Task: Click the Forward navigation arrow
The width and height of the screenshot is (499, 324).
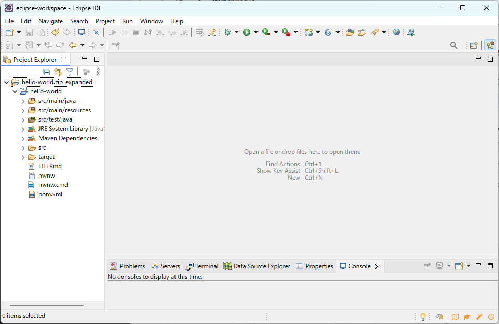Action: point(92,45)
